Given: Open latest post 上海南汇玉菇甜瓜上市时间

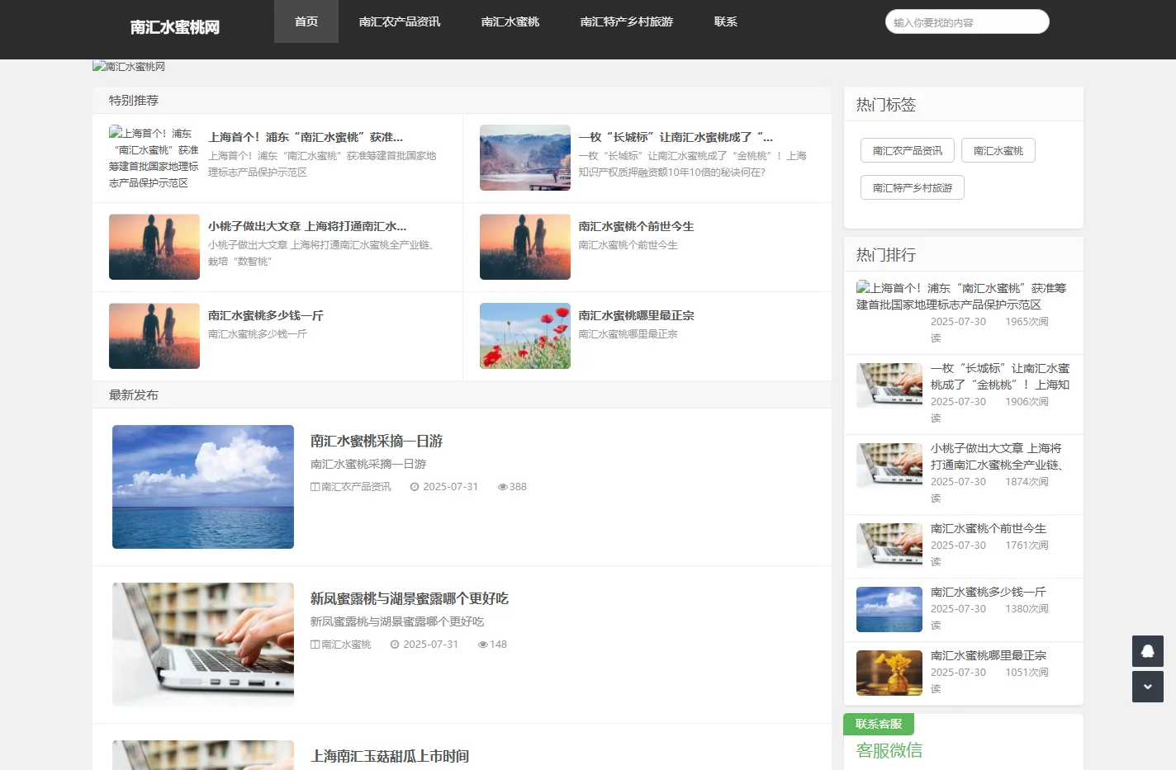Looking at the screenshot, I should [x=390, y=756].
